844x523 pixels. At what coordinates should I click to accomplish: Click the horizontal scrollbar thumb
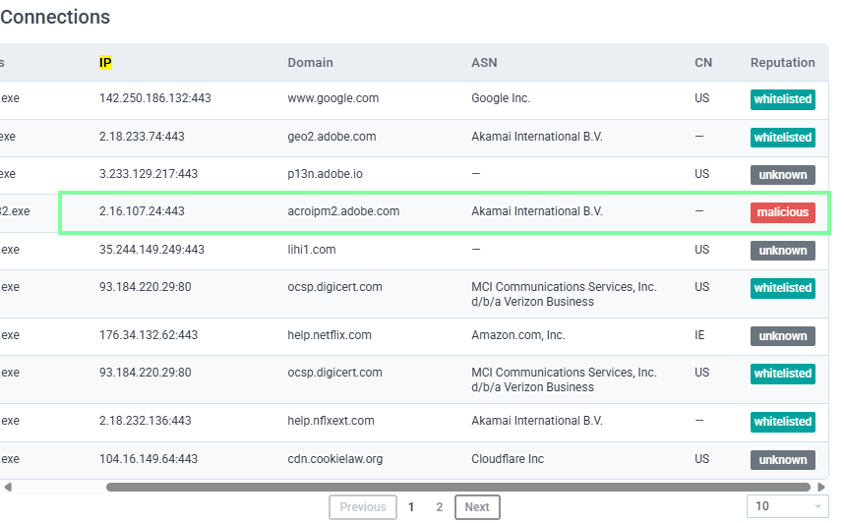coord(459,487)
